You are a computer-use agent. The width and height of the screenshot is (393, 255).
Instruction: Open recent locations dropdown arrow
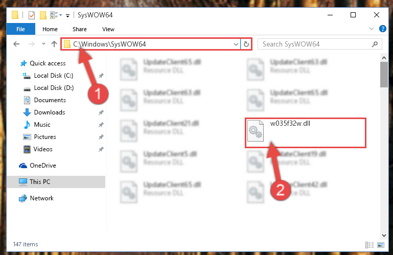(43, 44)
